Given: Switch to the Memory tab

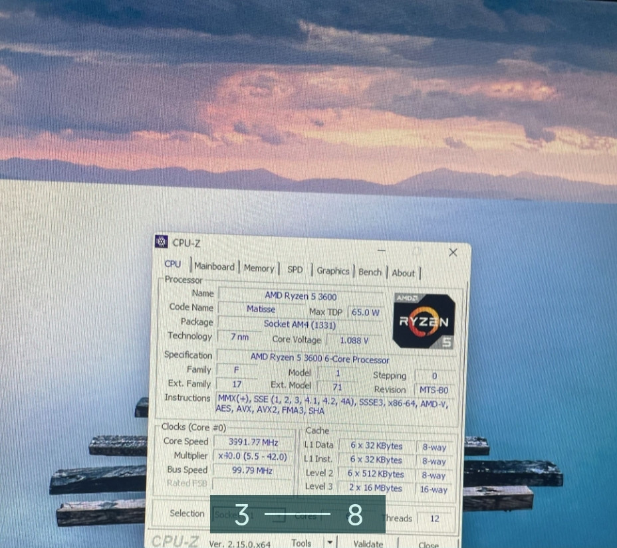Looking at the screenshot, I should pyautogui.click(x=259, y=268).
